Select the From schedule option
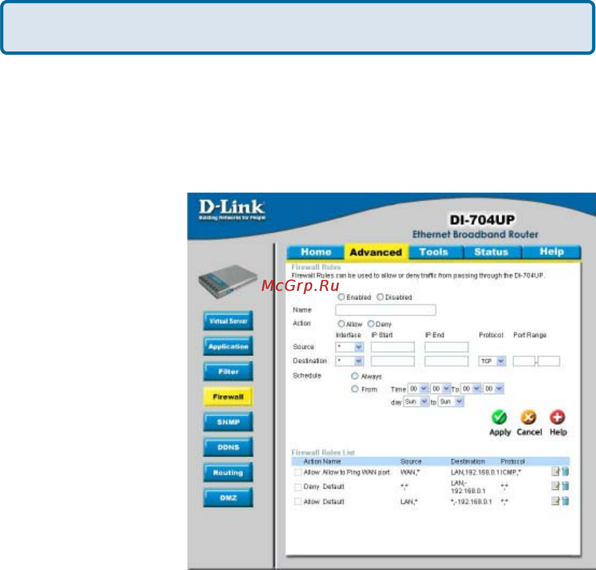596x570 pixels. (355, 389)
